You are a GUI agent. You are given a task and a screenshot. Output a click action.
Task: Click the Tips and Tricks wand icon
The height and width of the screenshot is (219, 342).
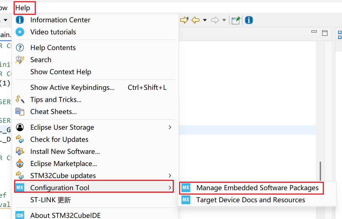pyautogui.click(x=20, y=99)
